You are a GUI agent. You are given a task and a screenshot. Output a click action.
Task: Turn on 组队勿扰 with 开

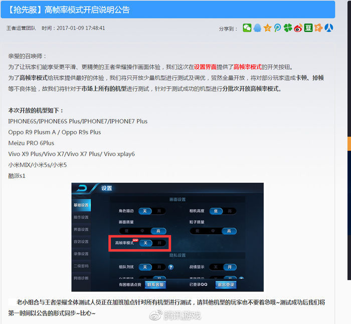(x=159, y=267)
